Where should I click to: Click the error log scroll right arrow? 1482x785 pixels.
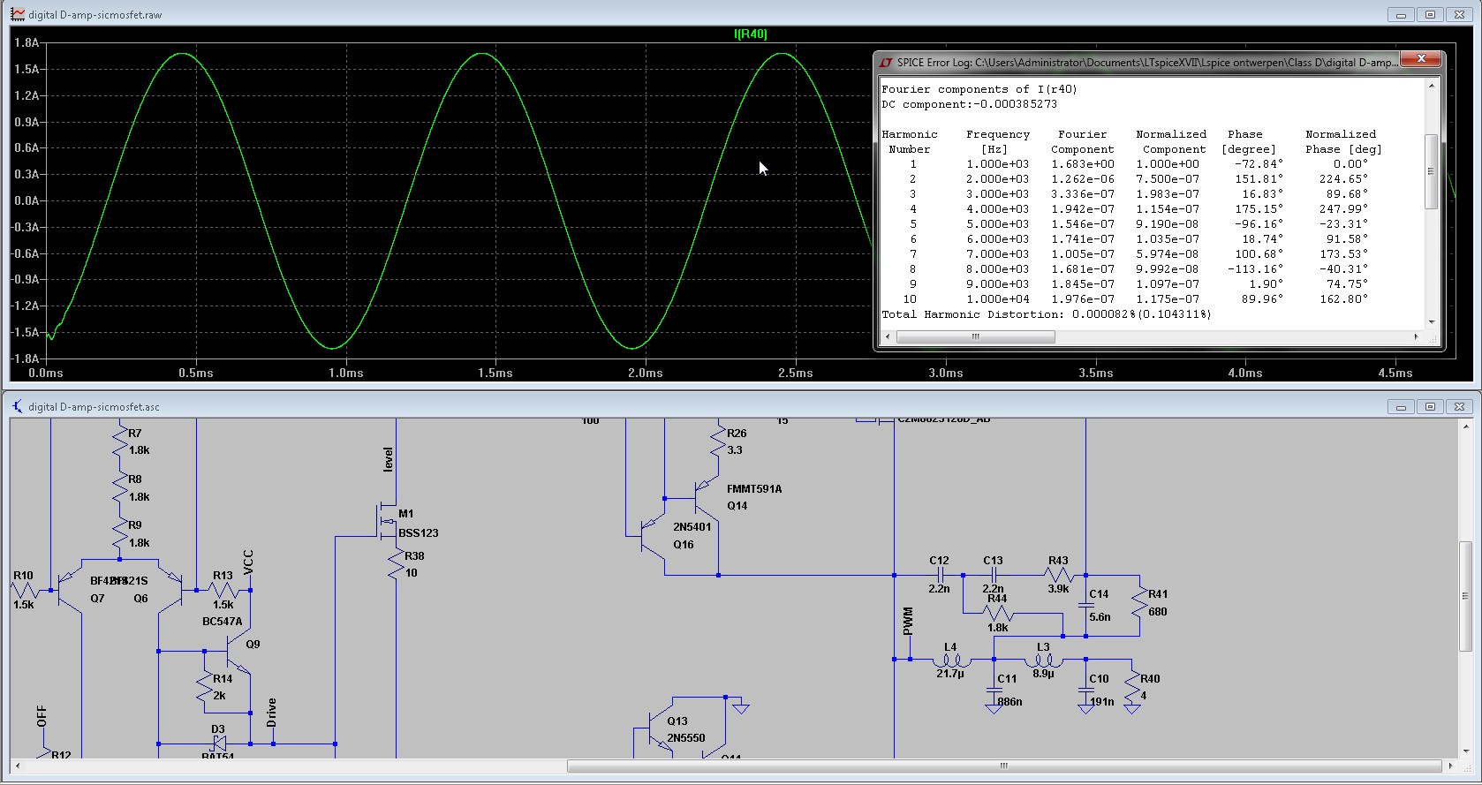[x=1417, y=336]
